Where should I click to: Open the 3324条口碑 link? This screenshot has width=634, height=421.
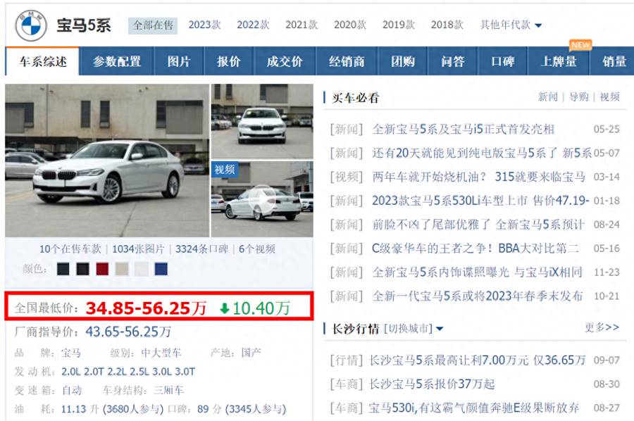pyautogui.click(x=201, y=249)
